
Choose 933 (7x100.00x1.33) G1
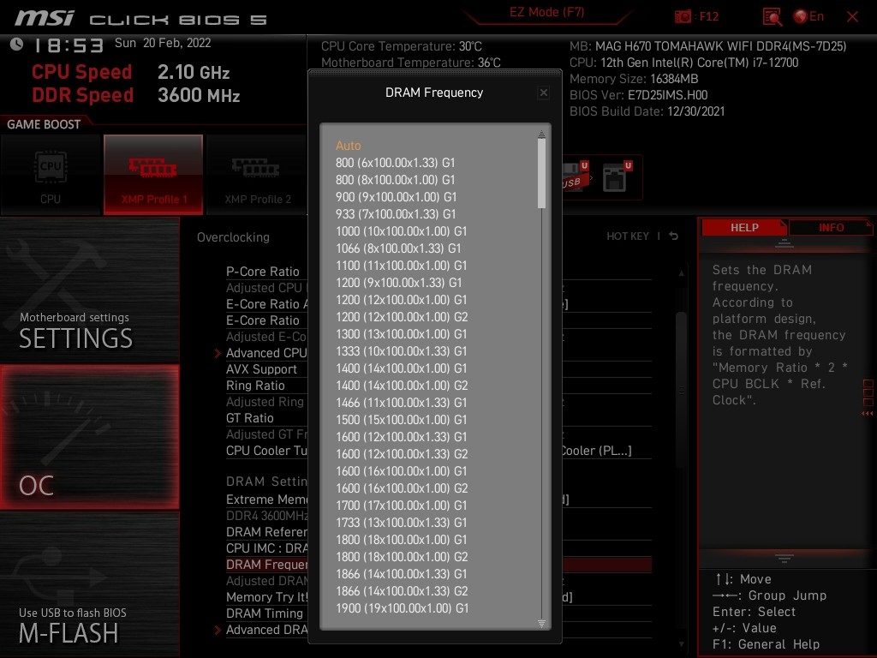(396, 214)
